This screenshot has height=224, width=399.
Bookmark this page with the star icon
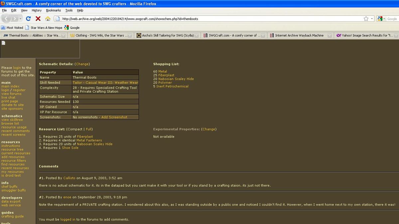pyautogui.click(x=366, y=19)
